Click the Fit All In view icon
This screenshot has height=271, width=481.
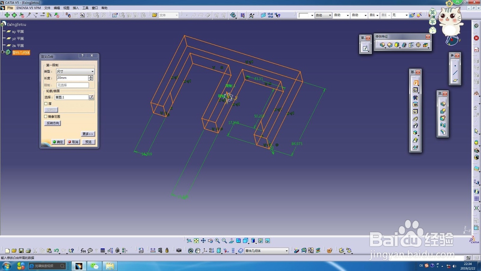tap(196, 241)
